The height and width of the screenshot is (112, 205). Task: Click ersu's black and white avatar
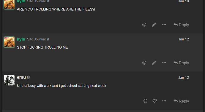[9, 80]
